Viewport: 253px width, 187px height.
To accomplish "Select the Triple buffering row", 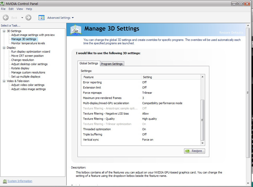I will pos(141,134).
